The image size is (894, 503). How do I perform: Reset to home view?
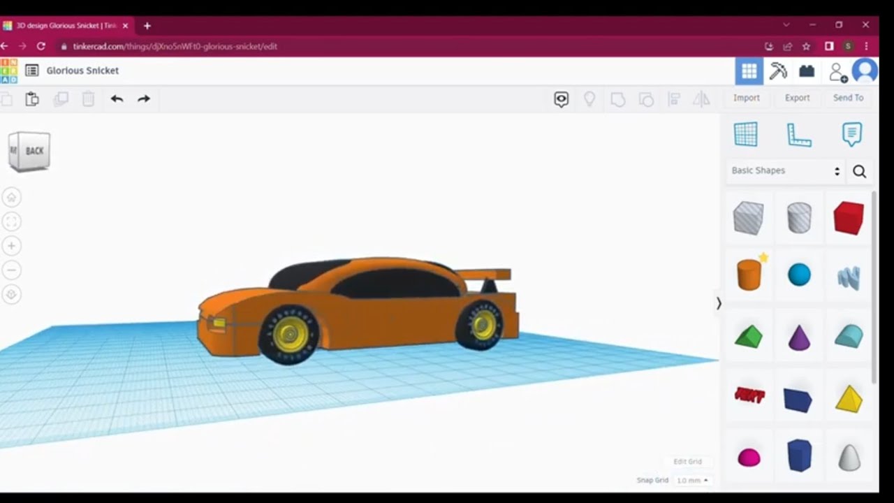(11, 198)
